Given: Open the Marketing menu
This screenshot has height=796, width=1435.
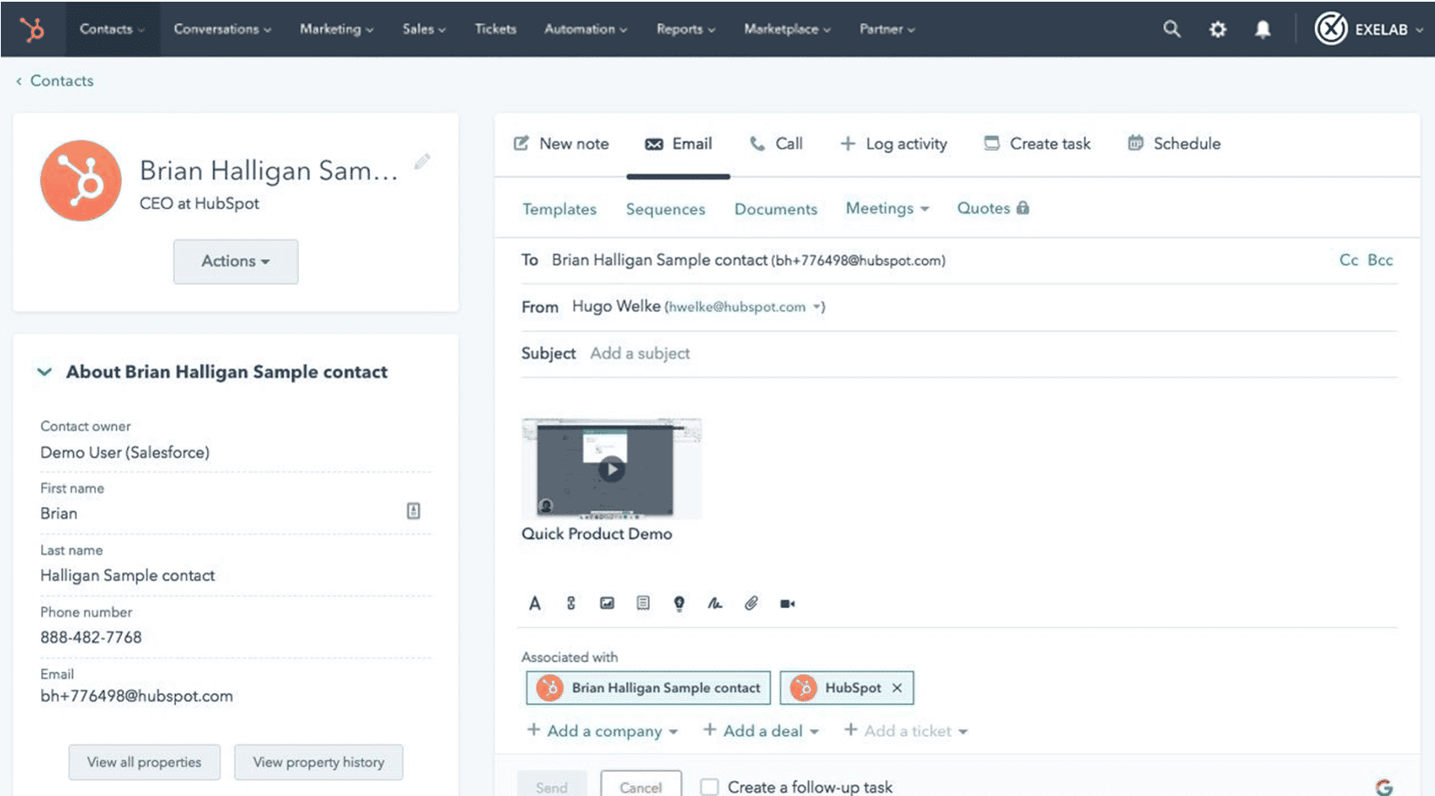Looking at the screenshot, I should (x=336, y=29).
